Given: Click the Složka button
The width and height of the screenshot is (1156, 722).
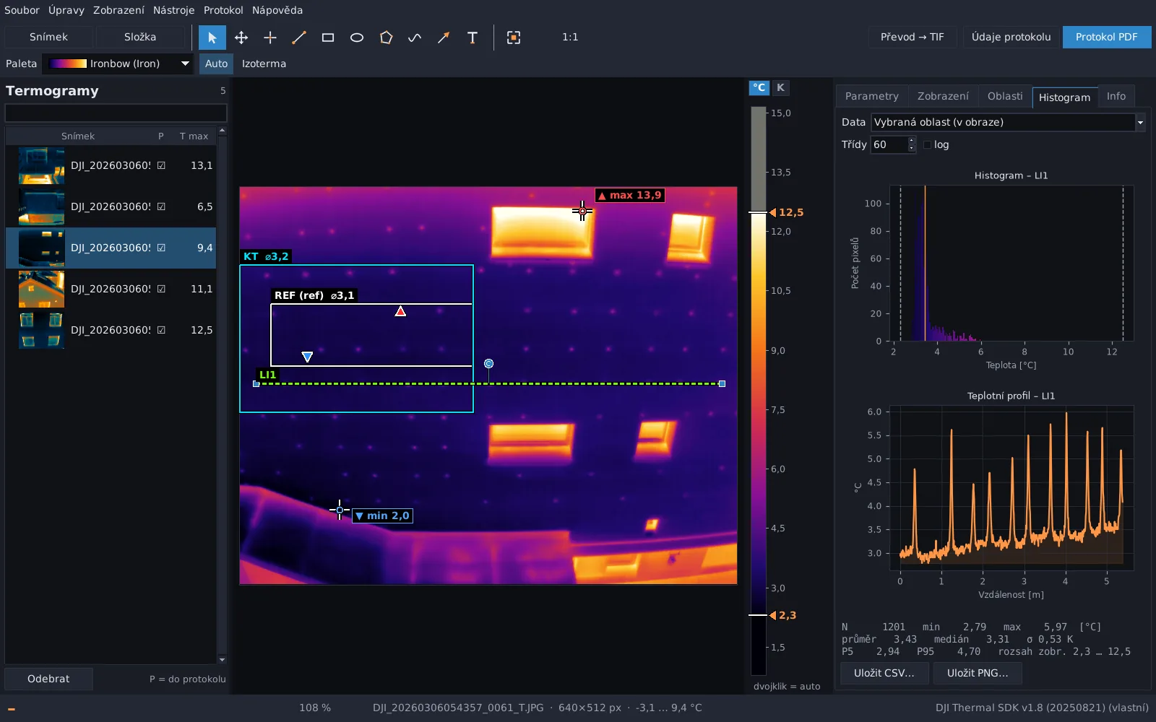Looking at the screenshot, I should (x=140, y=37).
